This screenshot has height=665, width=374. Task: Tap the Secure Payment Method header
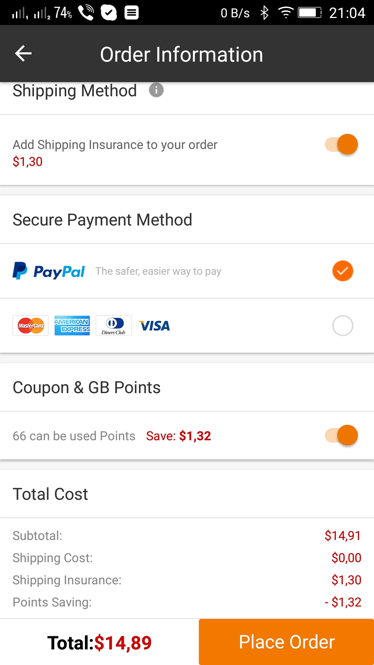103,220
